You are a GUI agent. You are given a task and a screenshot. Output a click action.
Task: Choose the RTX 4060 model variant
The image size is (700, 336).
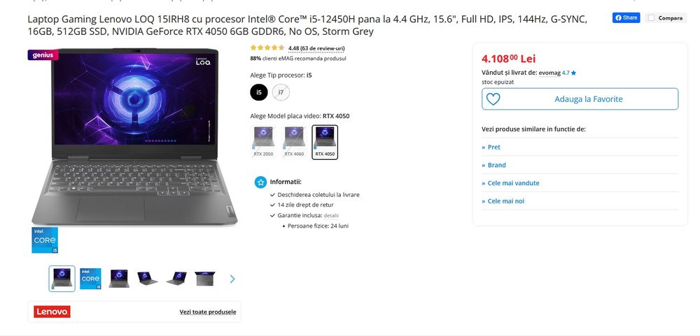294,143
